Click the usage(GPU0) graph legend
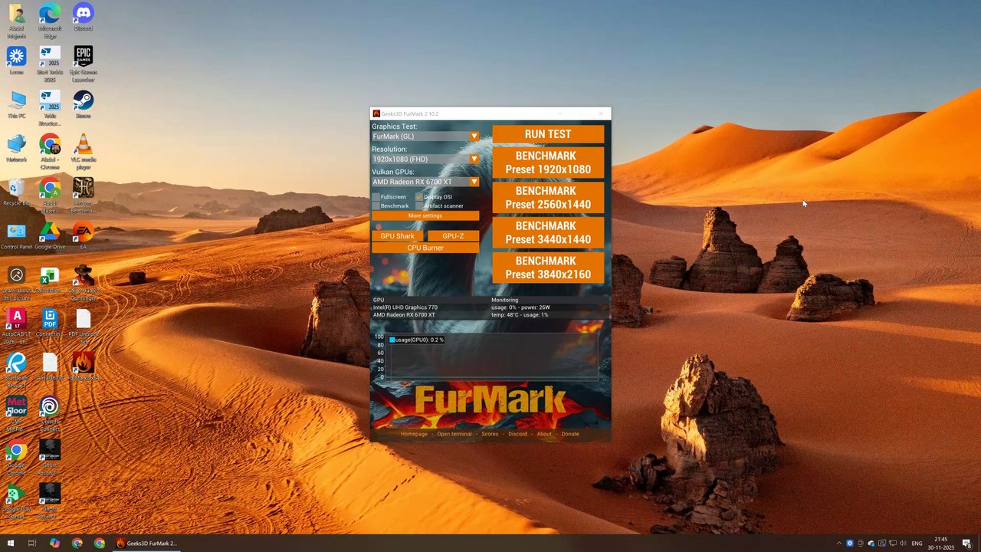Screen dimensions: 981x552 pyautogui.click(x=417, y=340)
